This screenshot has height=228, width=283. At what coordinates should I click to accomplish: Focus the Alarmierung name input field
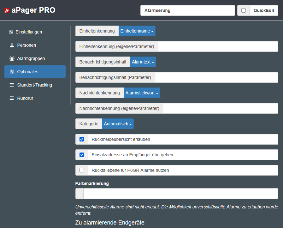(187, 10)
